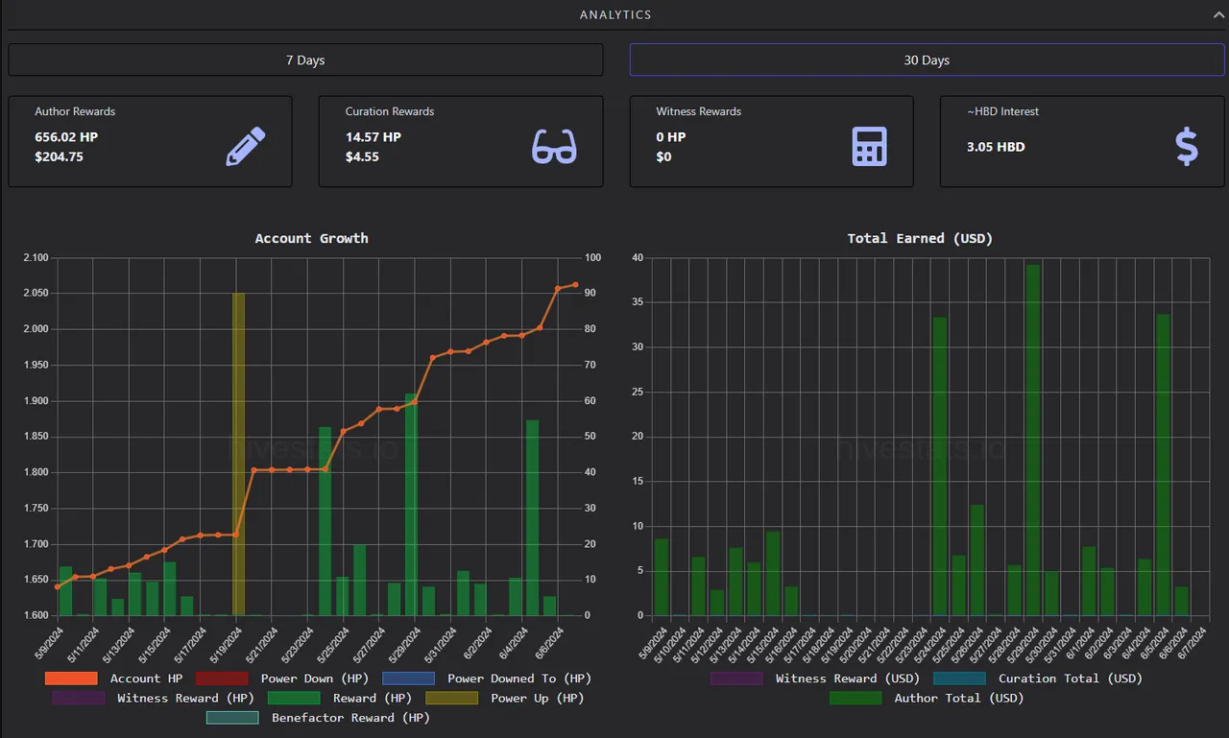This screenshot has height=738, width=1229.
Task: Click the 0 HP witness rewards value
Action: click(671, 137)
